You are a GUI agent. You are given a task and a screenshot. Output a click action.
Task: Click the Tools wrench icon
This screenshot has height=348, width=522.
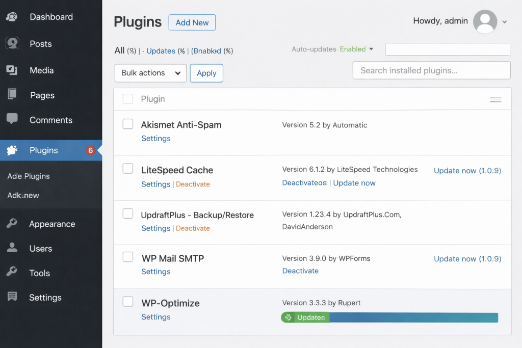[x=12, y=272]
